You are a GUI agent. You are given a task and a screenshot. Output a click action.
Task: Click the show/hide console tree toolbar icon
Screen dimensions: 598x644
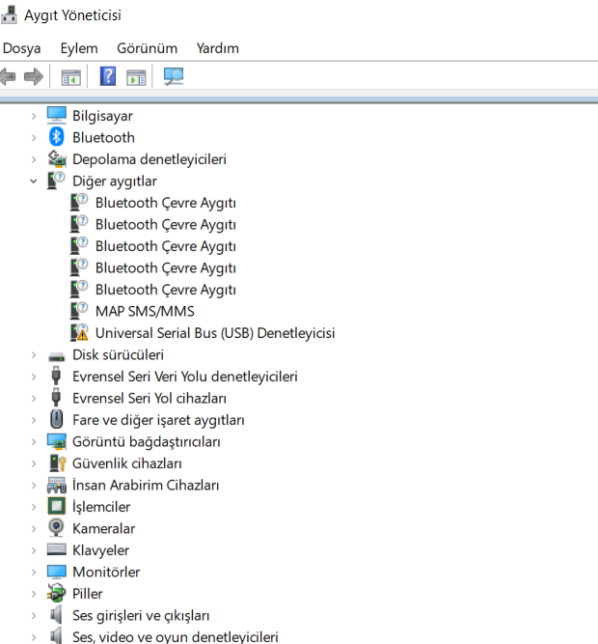(71, 77)
